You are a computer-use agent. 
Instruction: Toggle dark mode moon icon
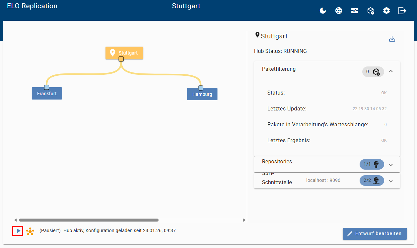pyautogui.click(x=323, y=11)
